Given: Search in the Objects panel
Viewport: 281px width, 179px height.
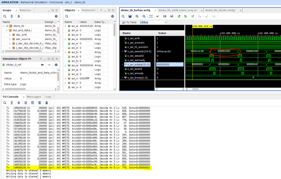Looking at the screenshot, I should coord(67,16).
